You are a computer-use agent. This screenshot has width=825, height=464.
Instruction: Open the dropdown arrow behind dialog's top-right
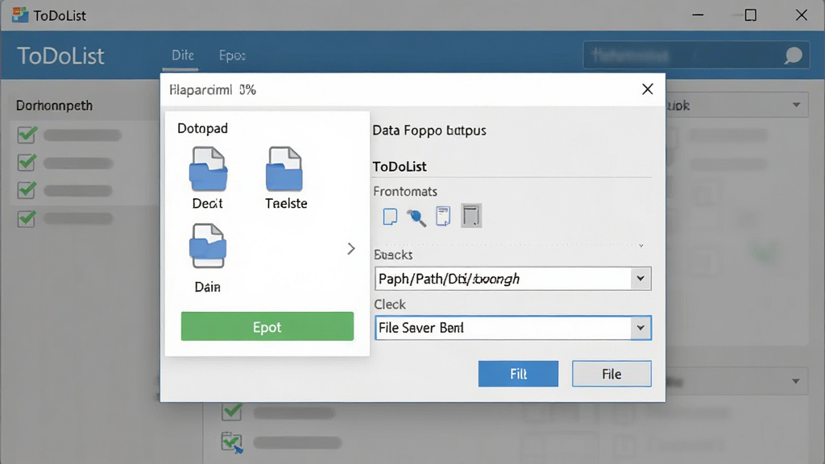coord(797,106)
